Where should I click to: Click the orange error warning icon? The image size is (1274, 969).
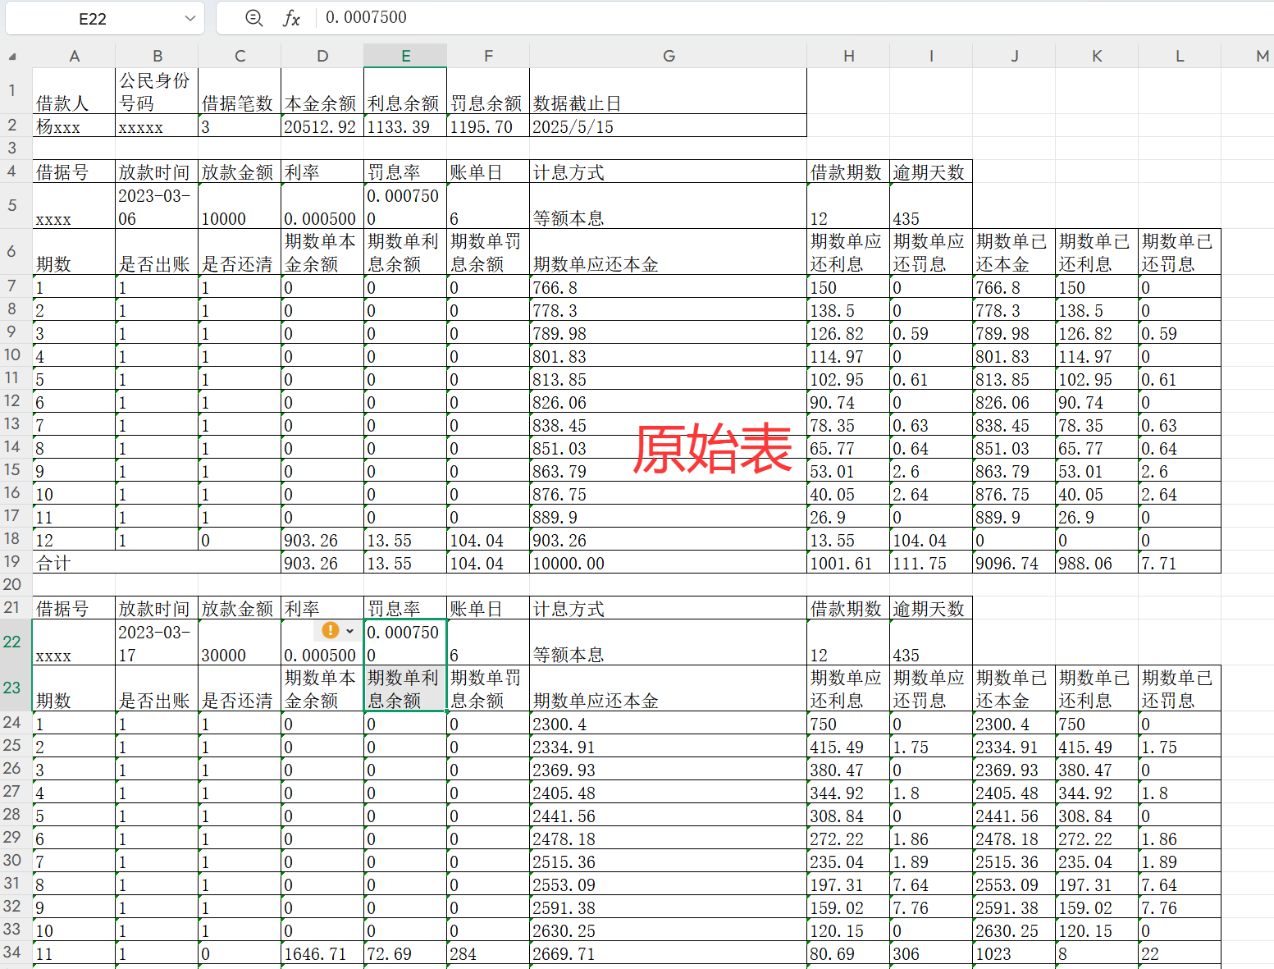coord(330,630)
